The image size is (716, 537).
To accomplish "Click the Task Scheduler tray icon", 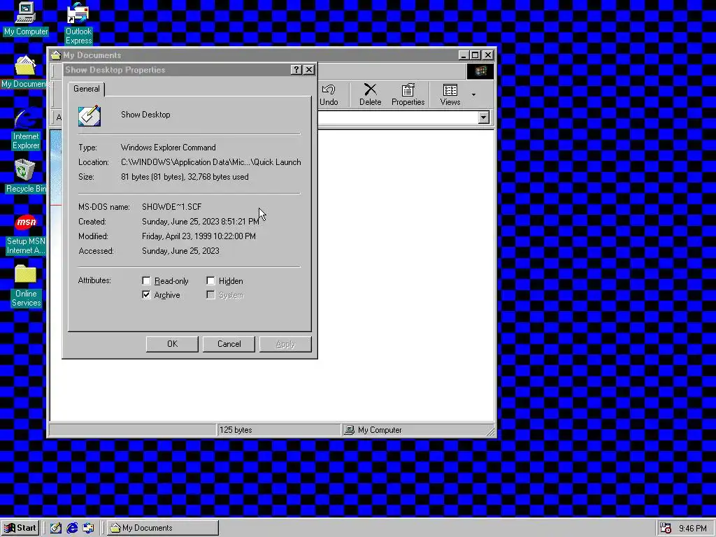I will (666, 528).
